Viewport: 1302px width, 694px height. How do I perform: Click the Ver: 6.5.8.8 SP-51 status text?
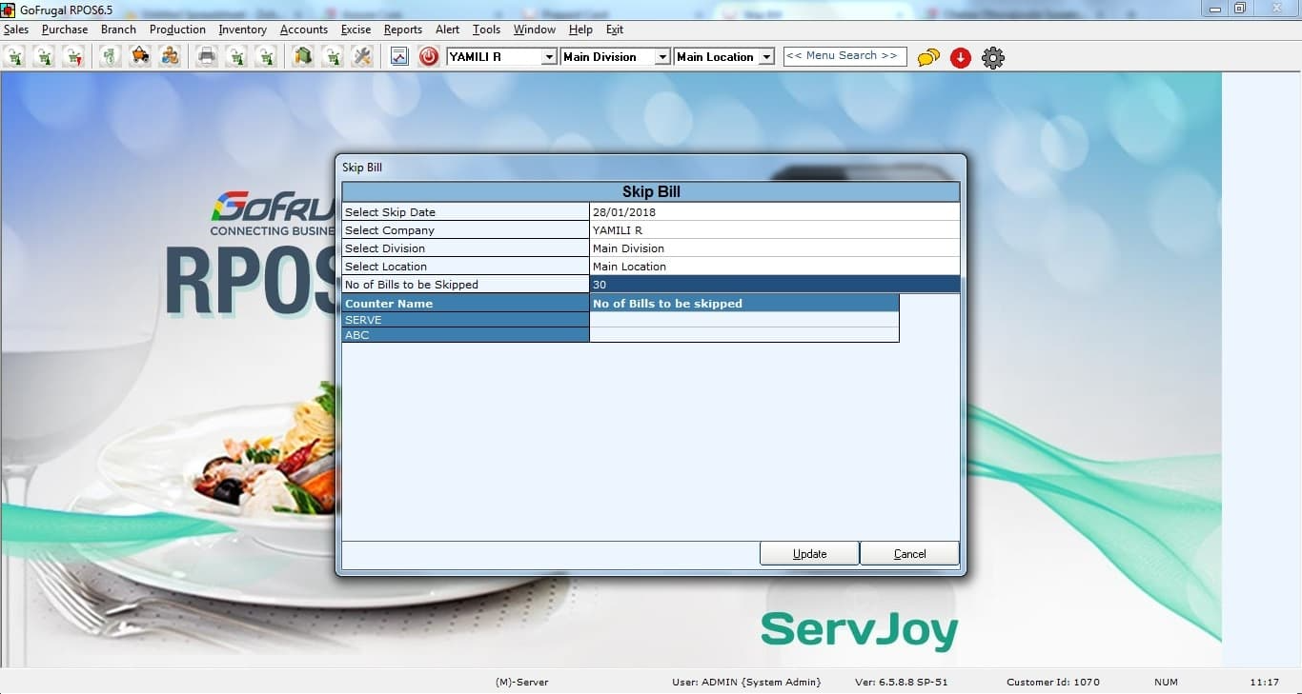point(901,682)
